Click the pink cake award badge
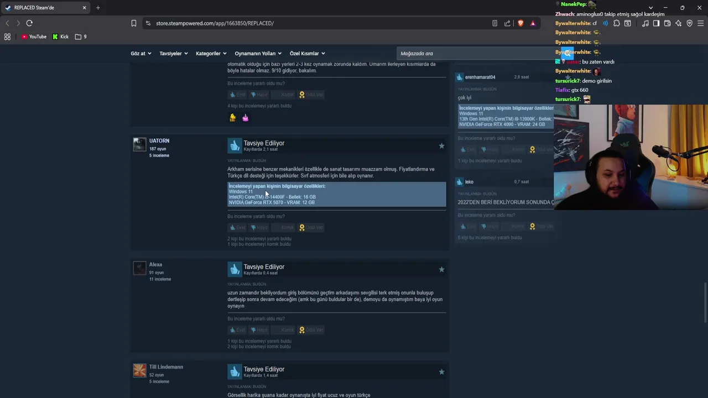Screen dimensions: 708x398 click(245, 117)
